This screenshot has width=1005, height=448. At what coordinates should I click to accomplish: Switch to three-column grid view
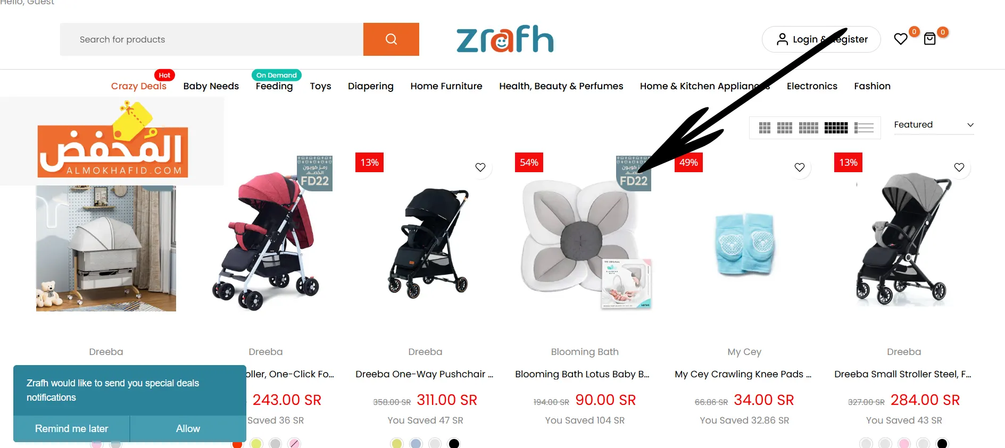[x=765, y=128]
